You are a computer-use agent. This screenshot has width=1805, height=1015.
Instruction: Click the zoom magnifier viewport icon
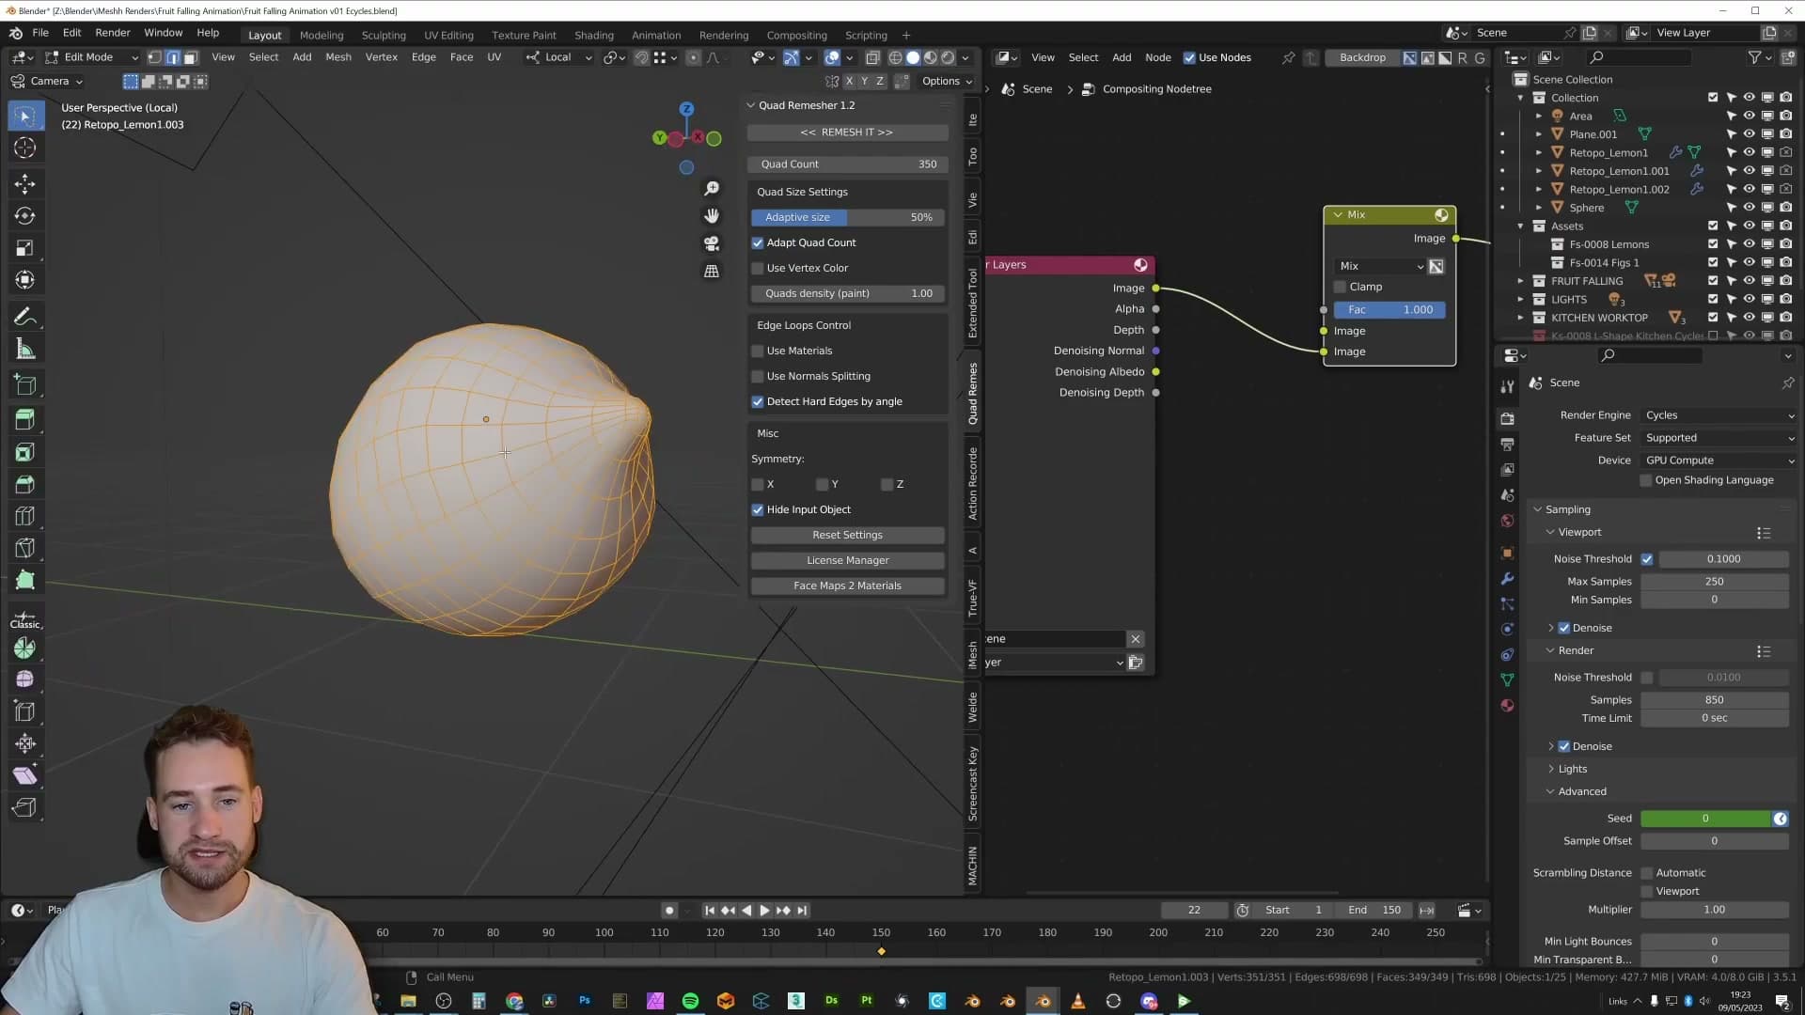pos(712,189)
